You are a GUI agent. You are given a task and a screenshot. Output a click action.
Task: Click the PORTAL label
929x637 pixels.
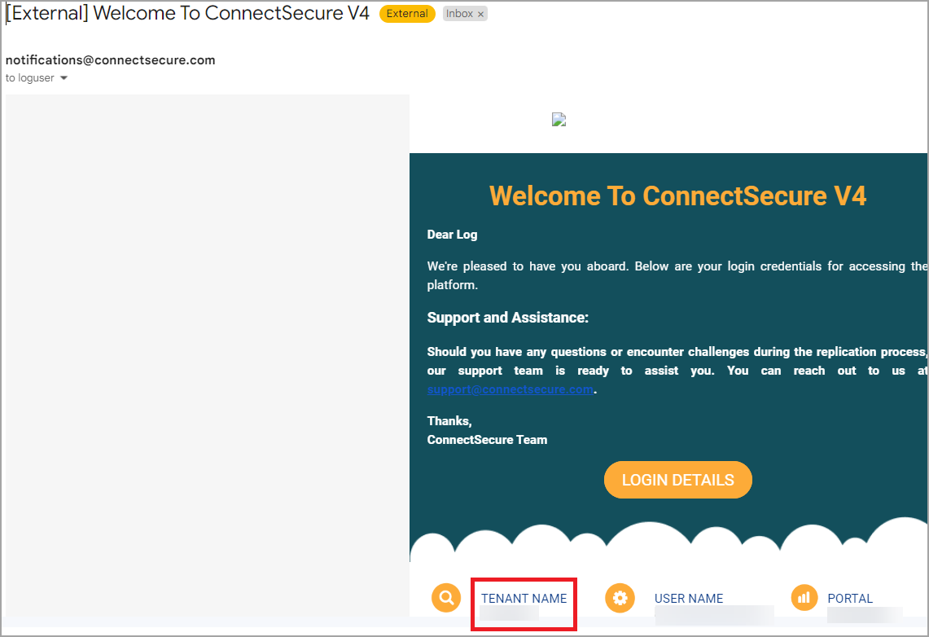(x=850, y=598)
